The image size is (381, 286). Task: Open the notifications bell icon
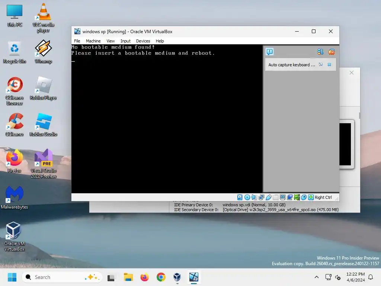click(x=371, y=277)
